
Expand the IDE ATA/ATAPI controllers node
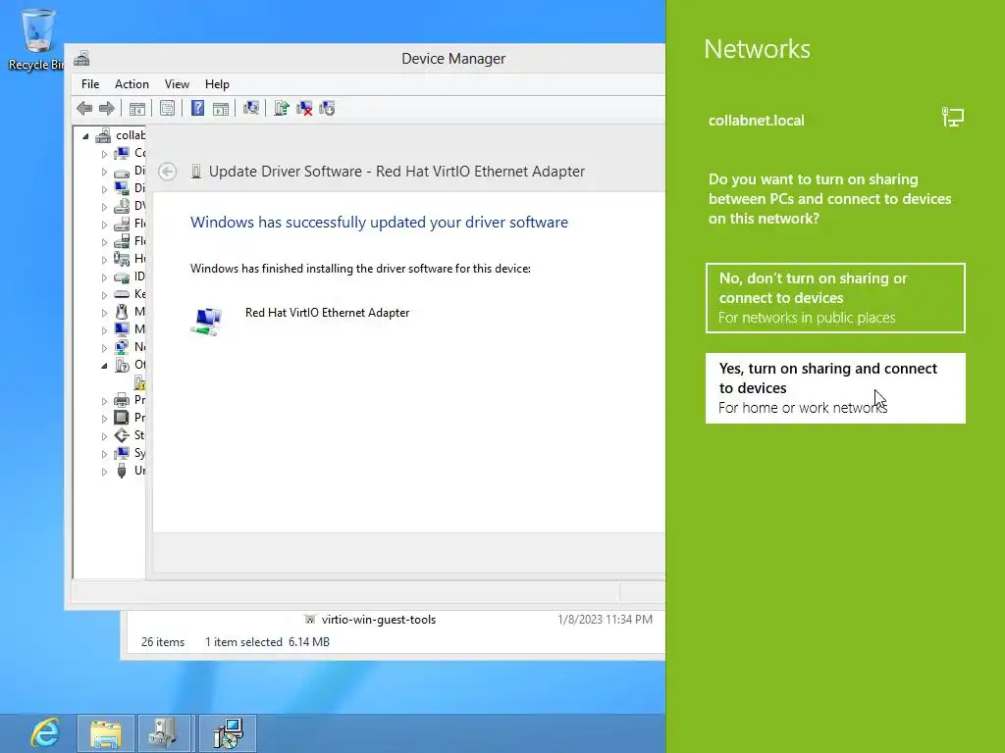coord(104,277)
